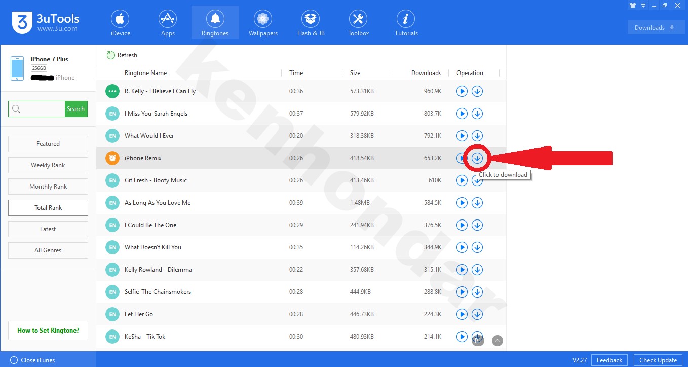The image size is (688, 367).
Task: Download Kelly Rowland - Dilemma ringtone
Action: 477,270
